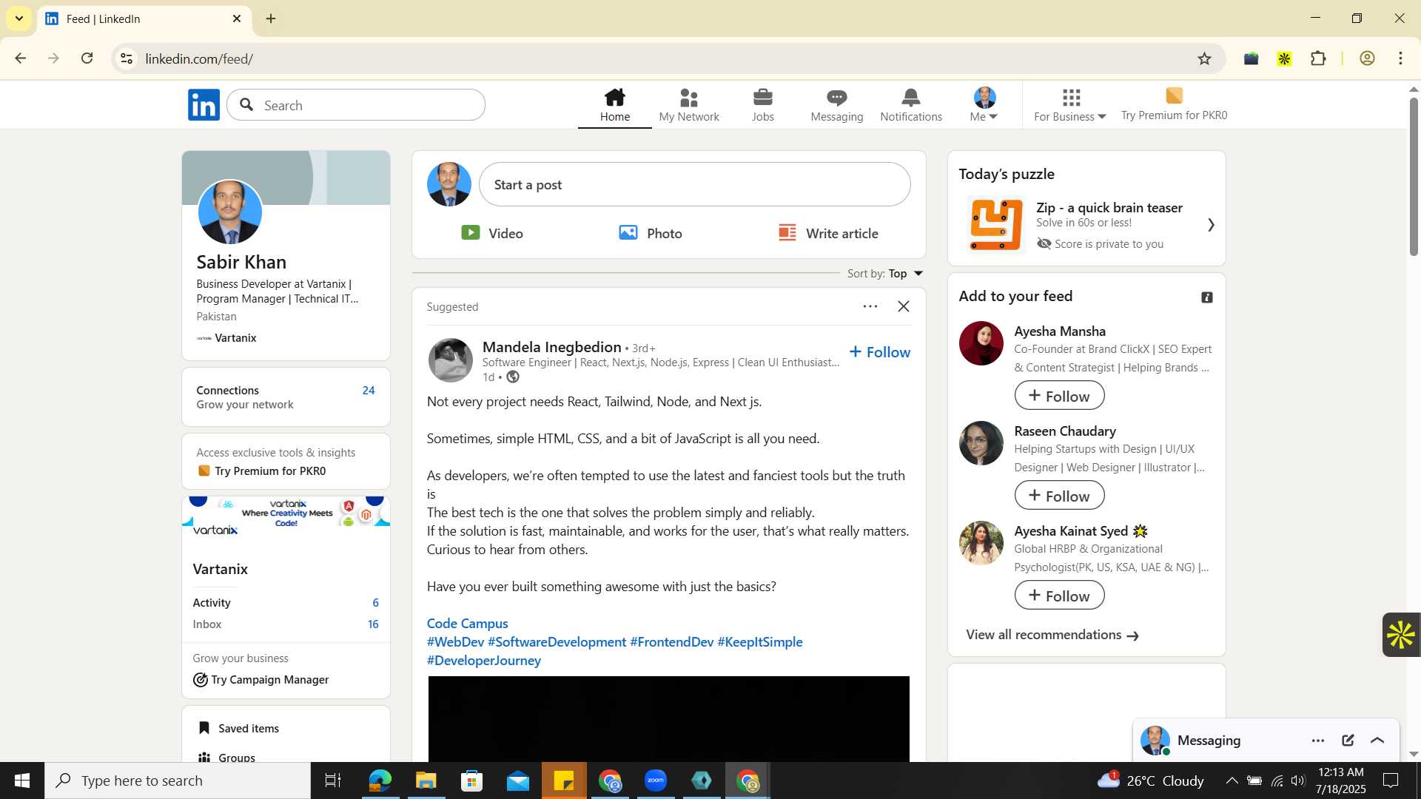Open Sabir Khan profile name
The image size is (1421, 799).
click(241, 262)
